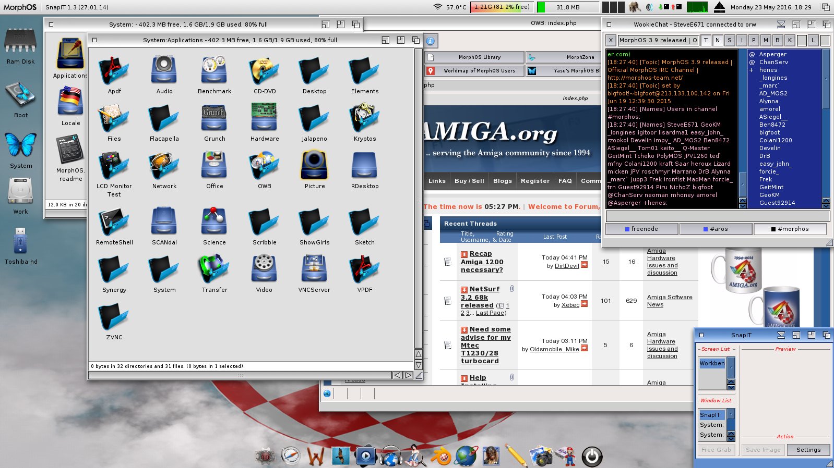Launch the compass browser icon in the dock
The image size is (834, 468).
point(291,456)
